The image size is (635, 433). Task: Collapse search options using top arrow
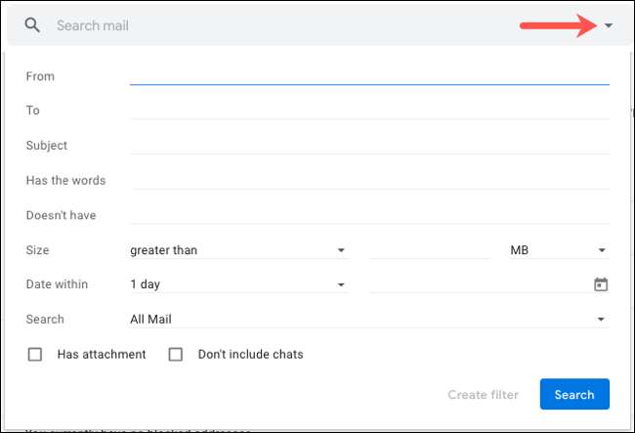608,26
